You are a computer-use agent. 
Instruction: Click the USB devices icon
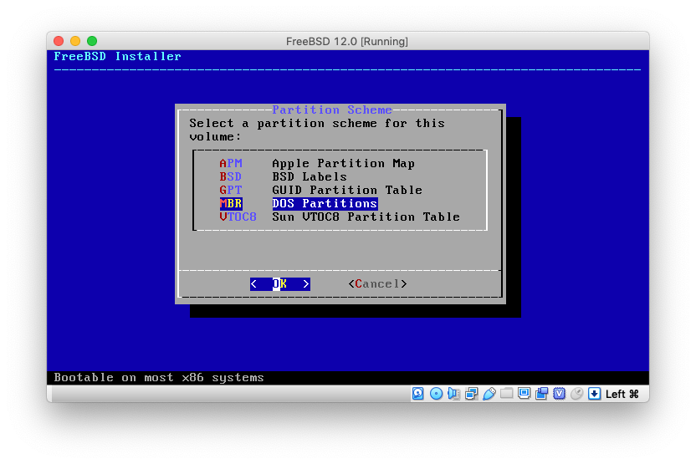(489, 394)
